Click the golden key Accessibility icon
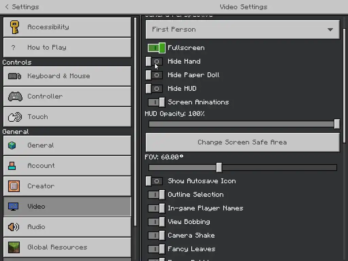The height and width of the screenshot is (261, 348). [x=15, y=27]
